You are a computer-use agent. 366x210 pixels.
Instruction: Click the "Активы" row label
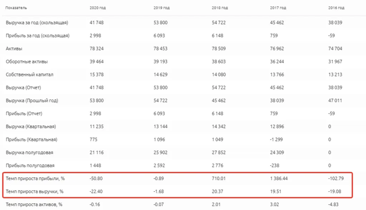tap(14, 49)
